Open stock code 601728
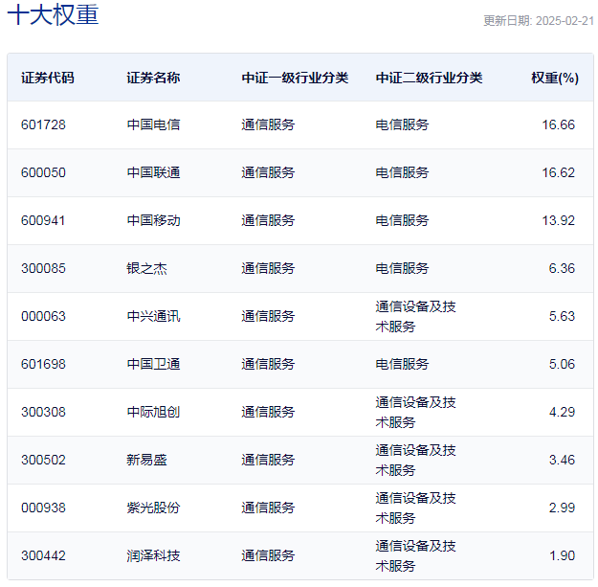Screen dimensions: 598x587 coord(43,124)
